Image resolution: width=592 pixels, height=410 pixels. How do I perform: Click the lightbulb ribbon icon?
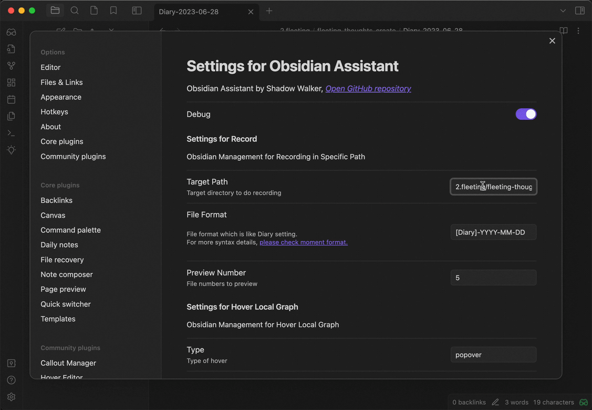(12, 150)
